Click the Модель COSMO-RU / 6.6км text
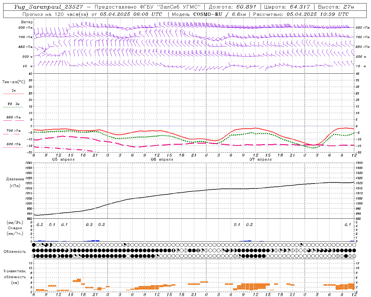Screen dimensions: 371x297 208,14
